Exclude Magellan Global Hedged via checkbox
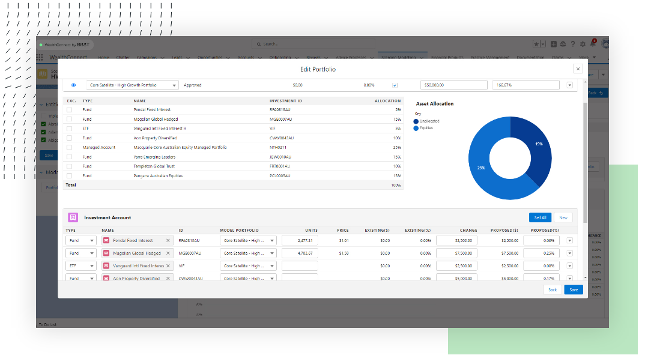 tap(69, 120)
